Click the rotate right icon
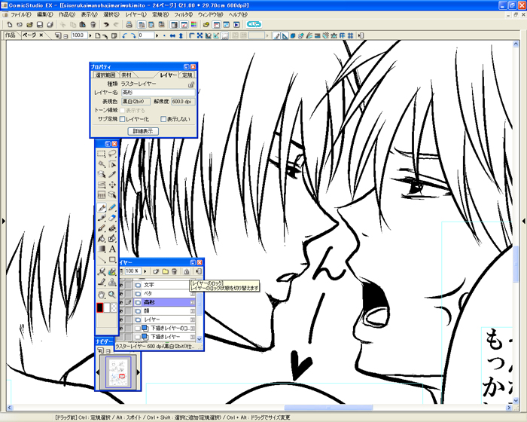Screen dimensions: 527x422 [133, 35]
